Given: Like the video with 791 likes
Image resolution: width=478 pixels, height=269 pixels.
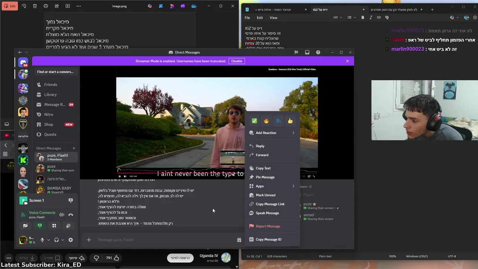Looking at the screenshot, I should [112, 258].
